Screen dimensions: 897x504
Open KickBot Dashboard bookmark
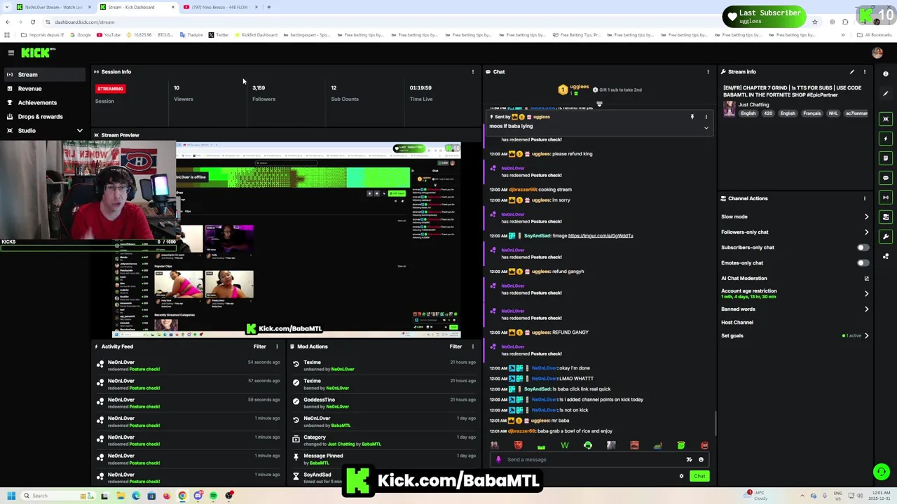pos(255,35)
